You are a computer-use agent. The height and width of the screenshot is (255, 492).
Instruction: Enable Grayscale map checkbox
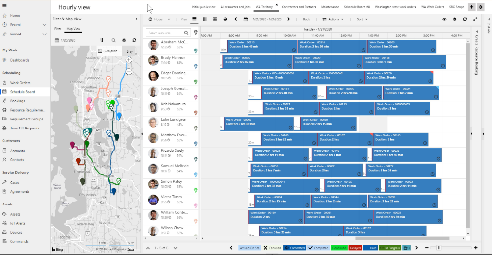point(100,51)
